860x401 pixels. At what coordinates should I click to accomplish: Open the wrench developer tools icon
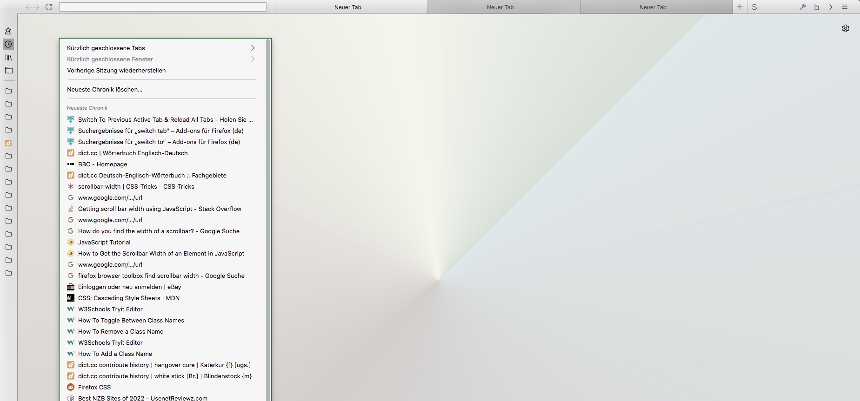tap(802, 7)
